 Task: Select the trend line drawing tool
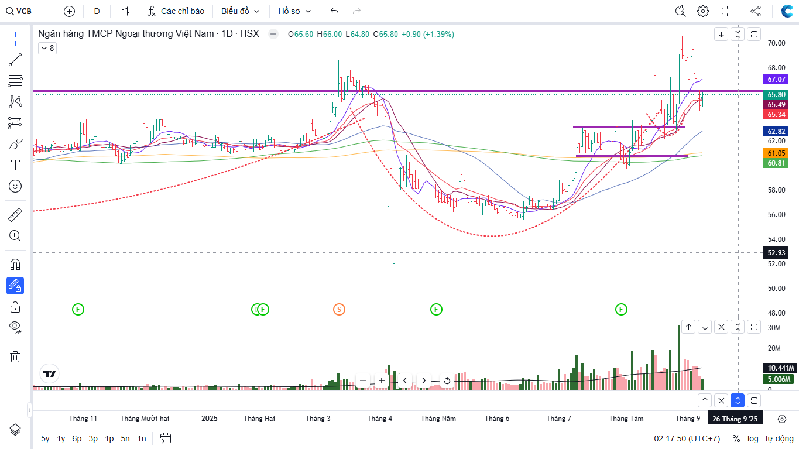tap(15, 60)
